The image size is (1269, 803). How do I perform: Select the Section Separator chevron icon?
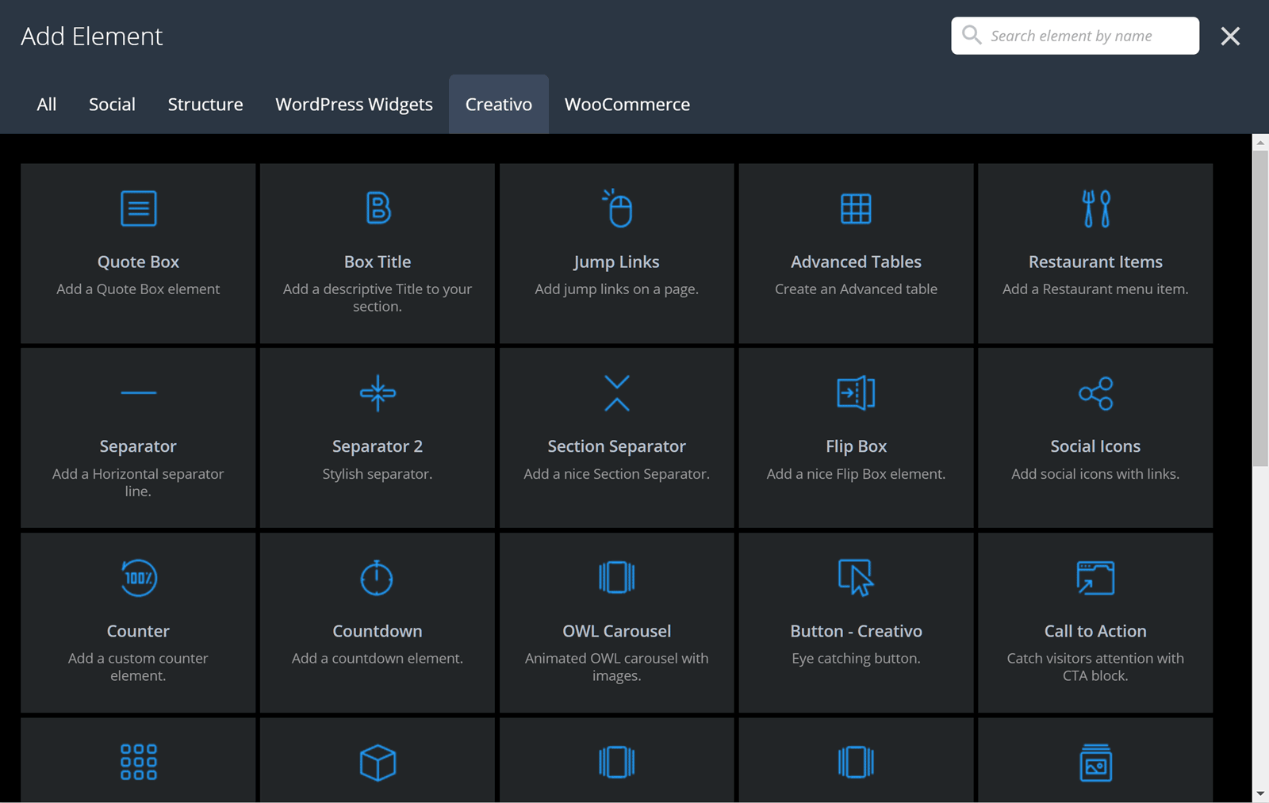[617, 392]
